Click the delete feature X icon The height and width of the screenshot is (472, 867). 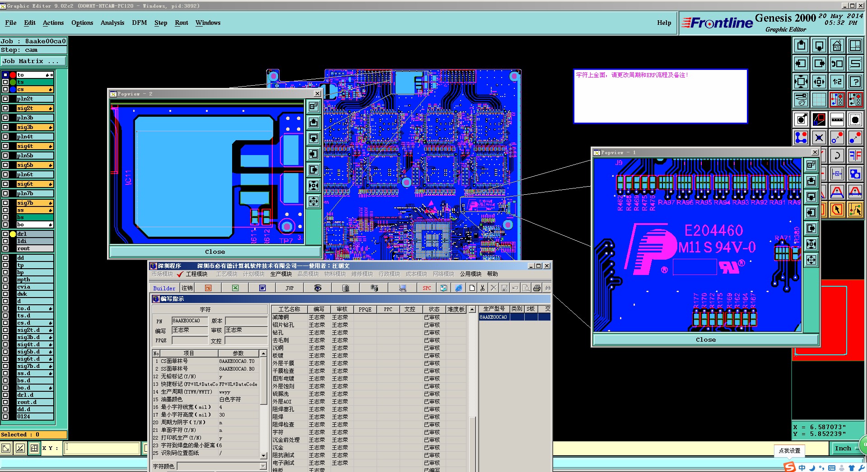coord(819,137)
